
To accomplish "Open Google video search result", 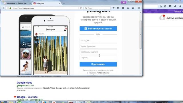I will tap(25, 83).
